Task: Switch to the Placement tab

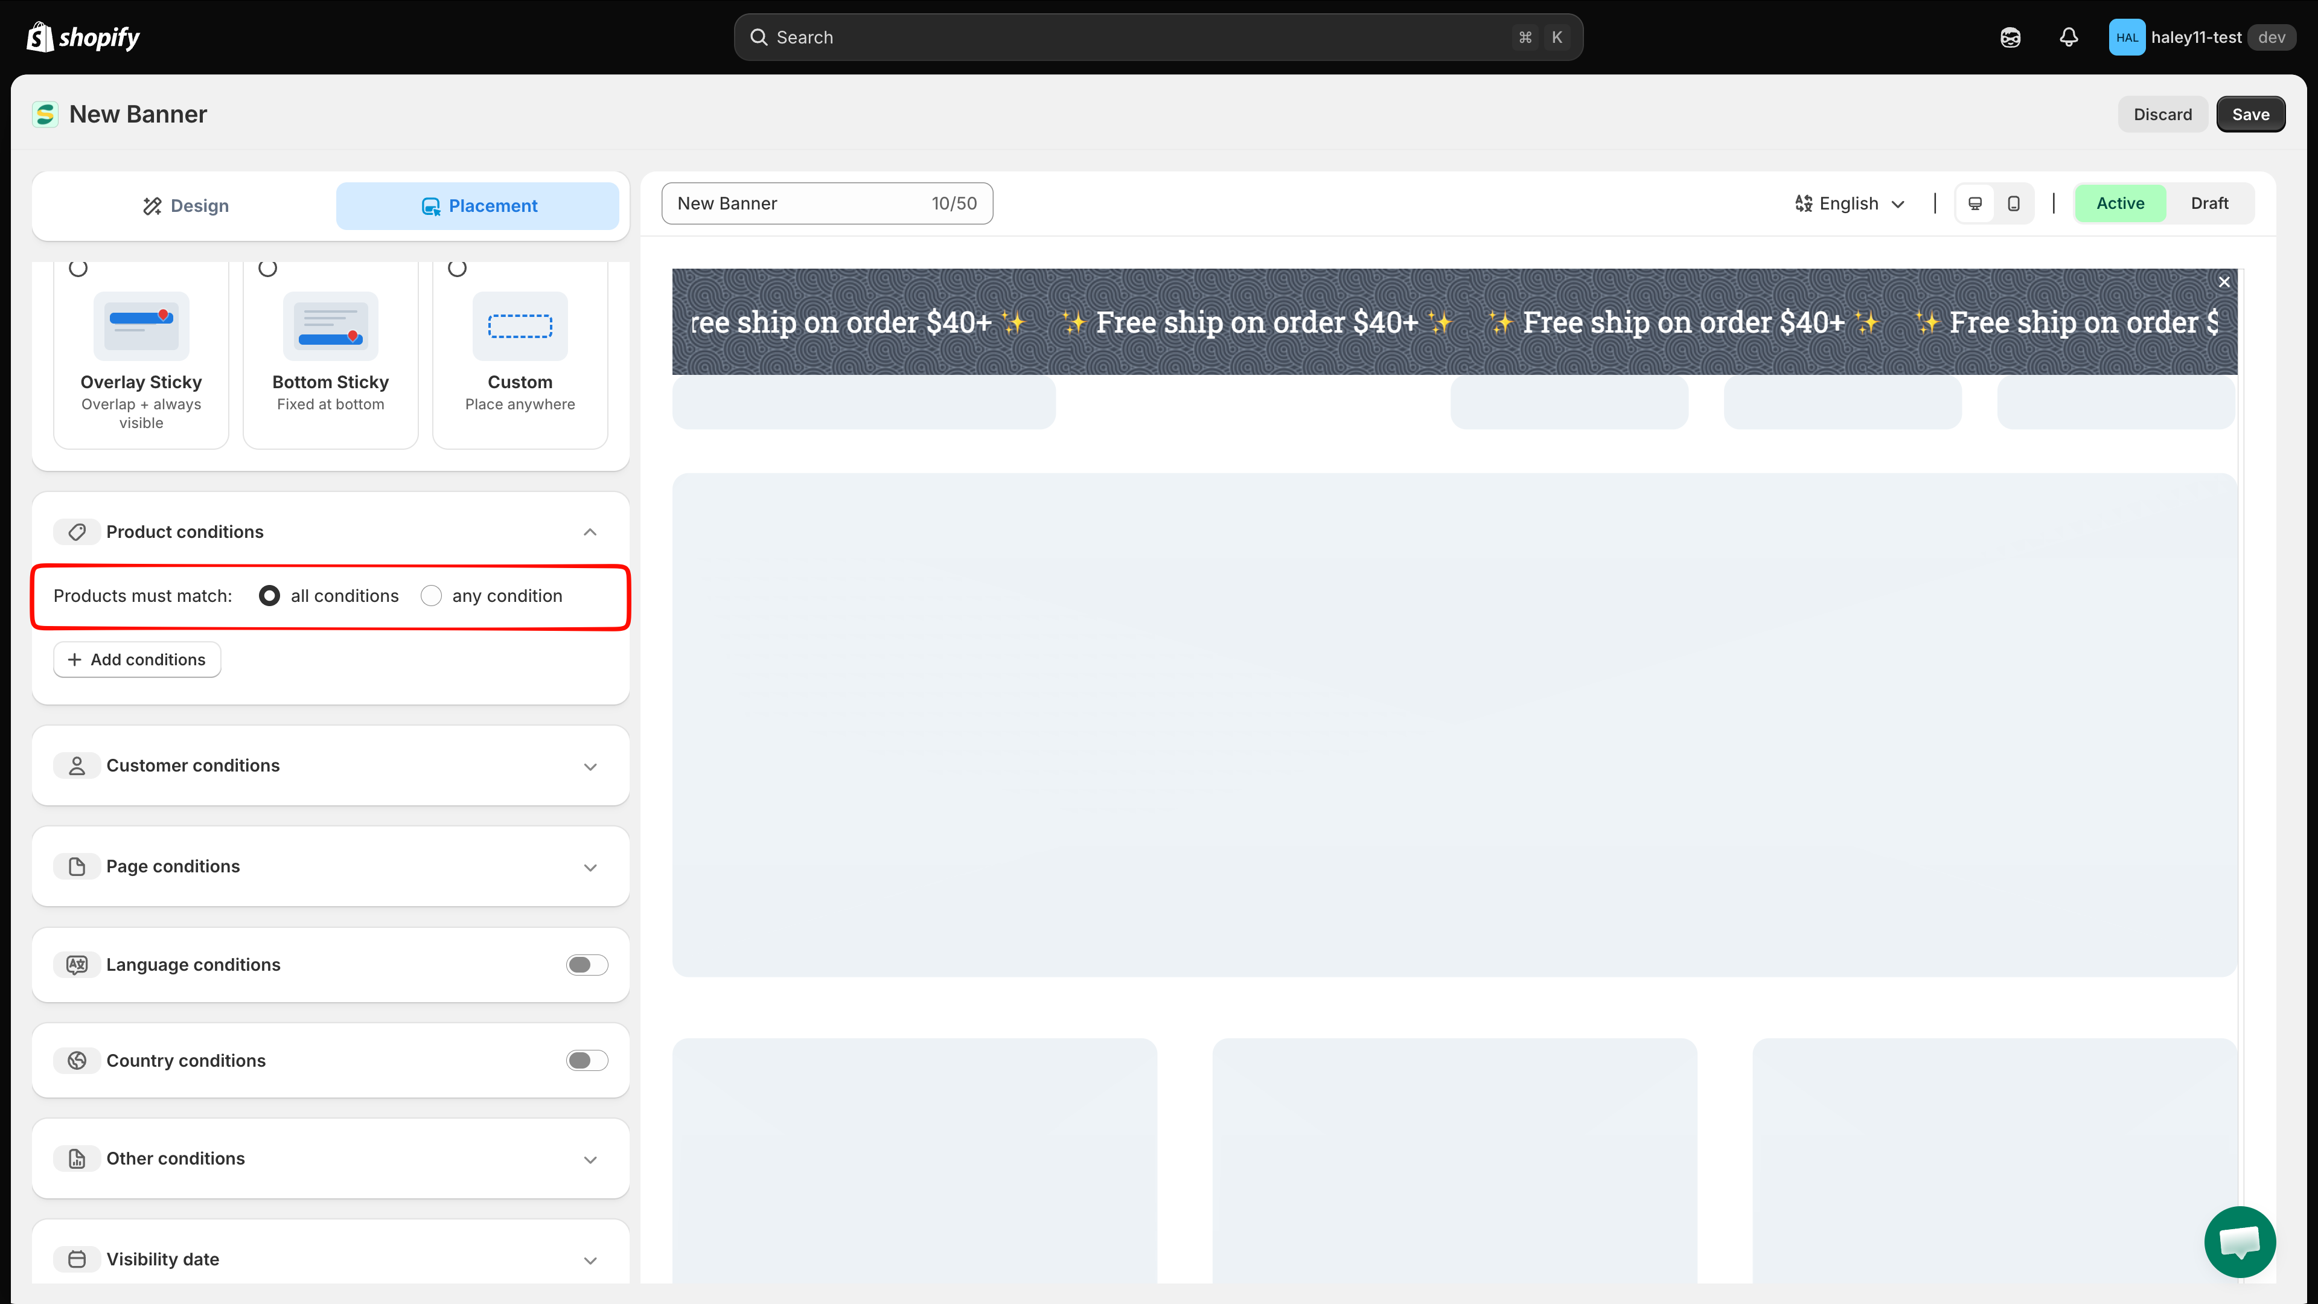Action: coord(478,206)
